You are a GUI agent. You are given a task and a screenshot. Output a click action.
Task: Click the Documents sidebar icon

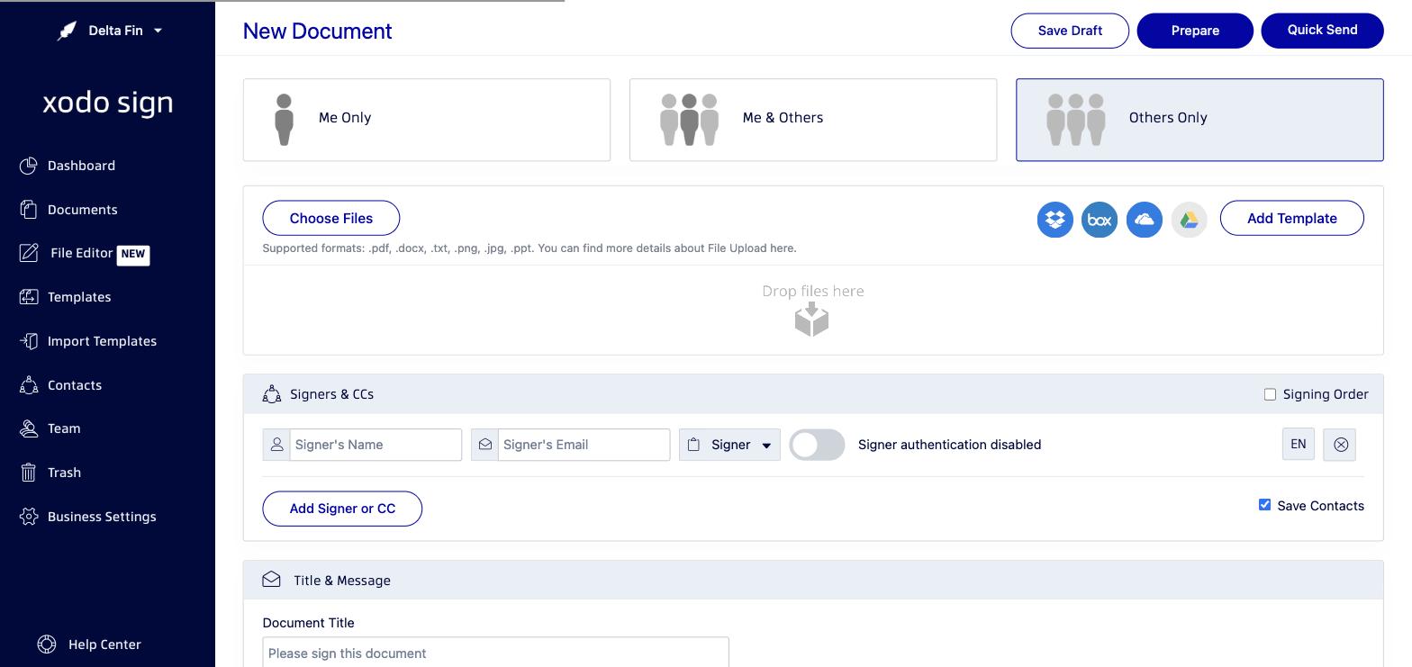pos(29,210)
